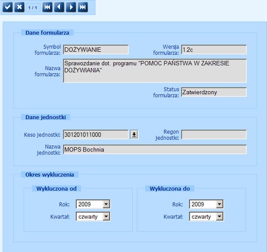The height and width of the screenshot is (252, 267).
Task: Jump to the first record
Action: pyautogui.click(x=47, y=7)
